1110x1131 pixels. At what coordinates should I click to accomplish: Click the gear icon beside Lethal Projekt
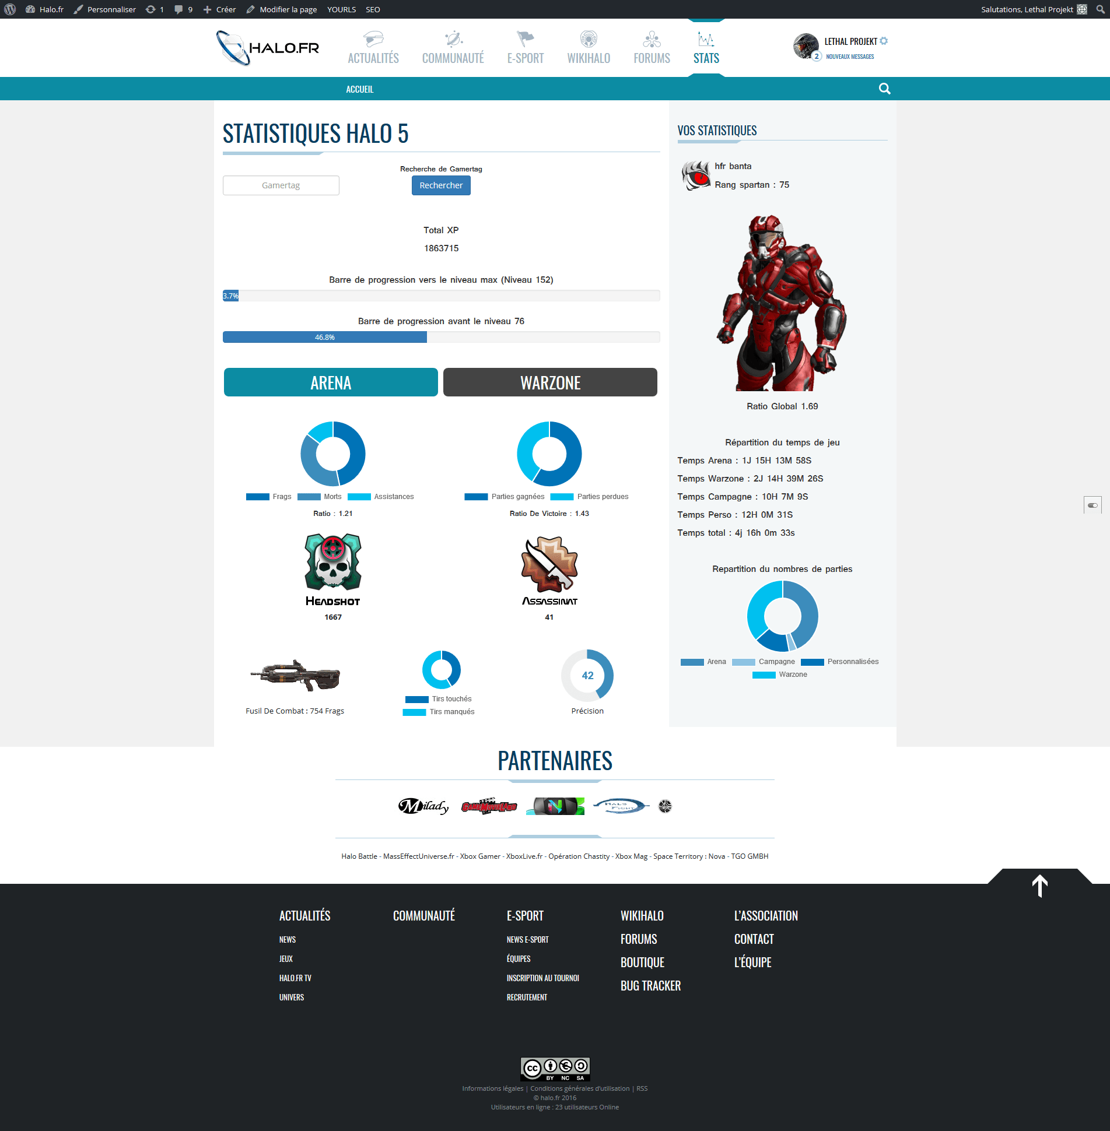click(884, 41)
